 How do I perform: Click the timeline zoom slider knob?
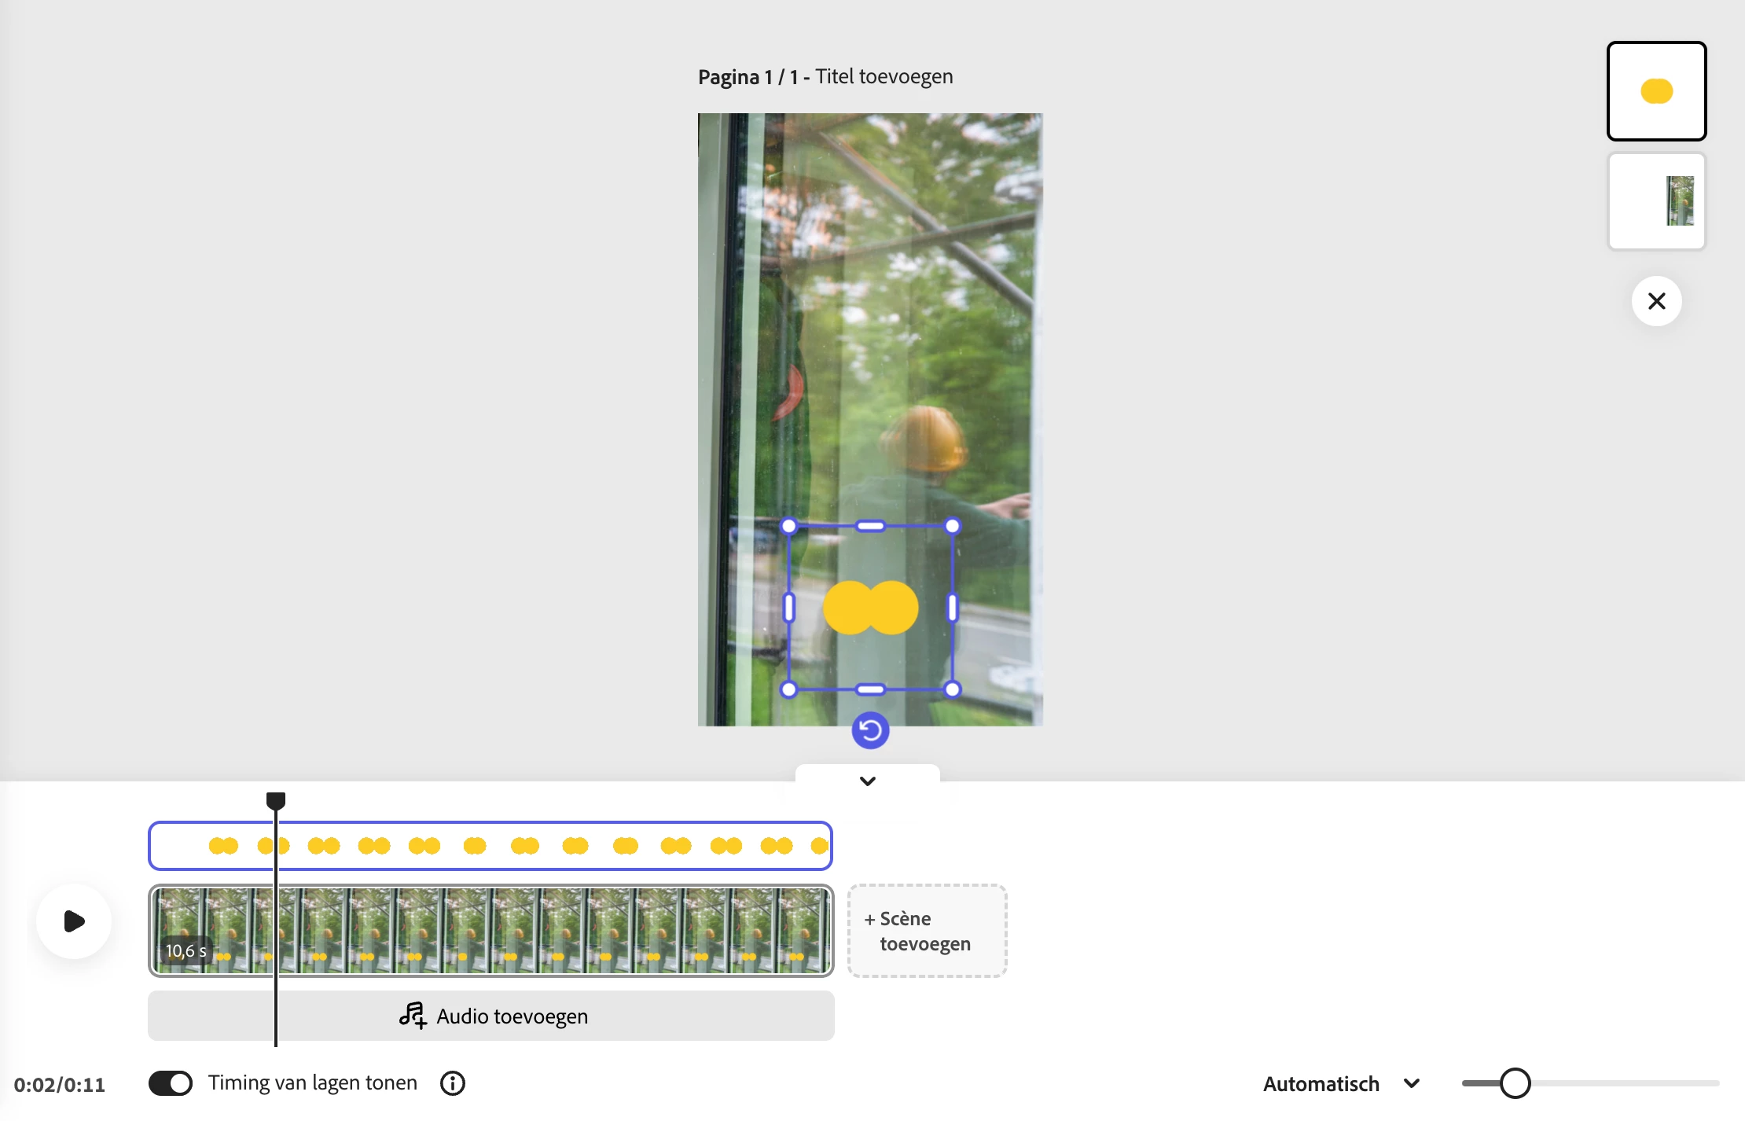(1515, 1083)
